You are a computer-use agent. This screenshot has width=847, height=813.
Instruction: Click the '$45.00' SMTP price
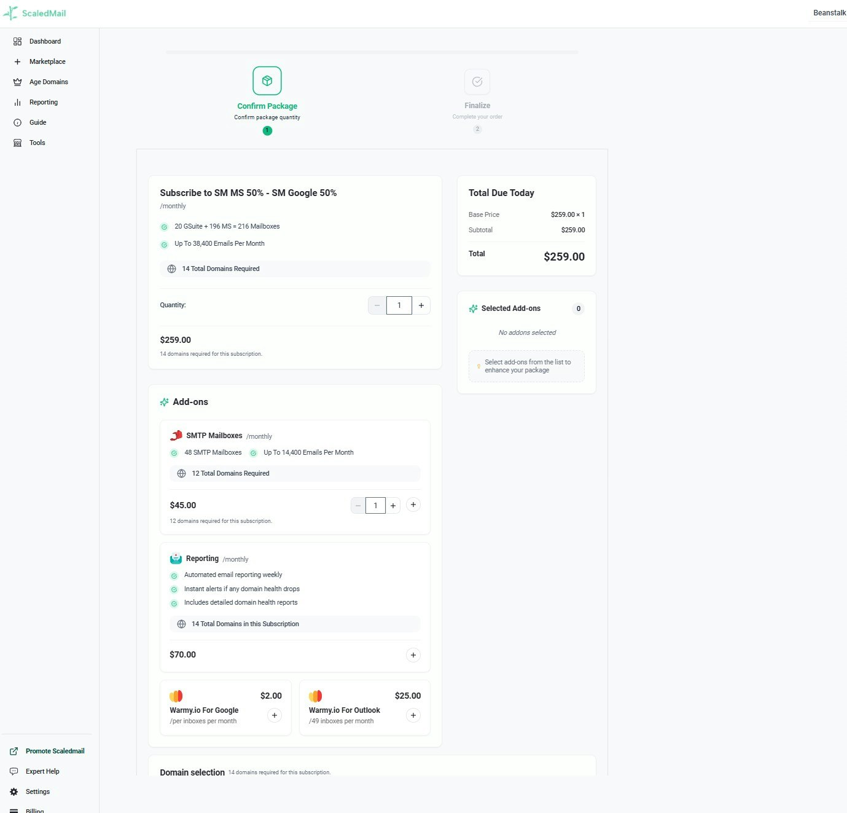(x=183, y=506)
